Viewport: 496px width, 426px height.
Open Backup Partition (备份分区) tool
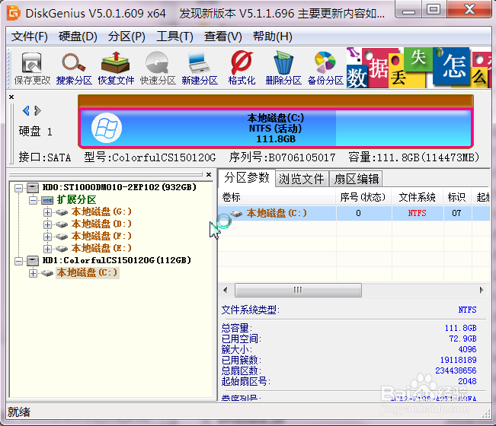[325, 68]
